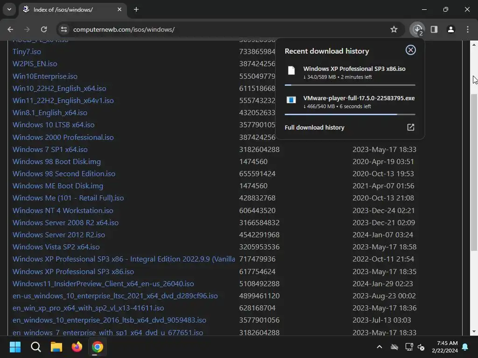The height and width of the screenshot is (358, 478).
Task: Click Windows 98 Boot Disk.img
Action: tap(56, 162)
